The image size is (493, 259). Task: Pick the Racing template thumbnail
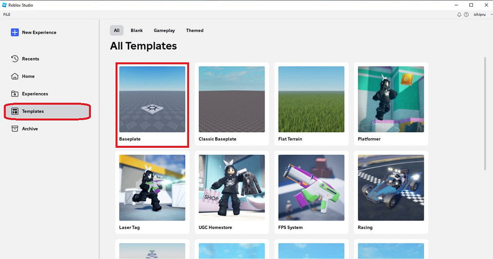(x=391, y=188)
